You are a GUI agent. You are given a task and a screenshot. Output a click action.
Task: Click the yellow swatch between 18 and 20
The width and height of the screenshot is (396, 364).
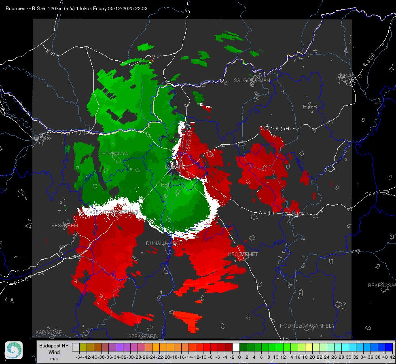(309, 347)
